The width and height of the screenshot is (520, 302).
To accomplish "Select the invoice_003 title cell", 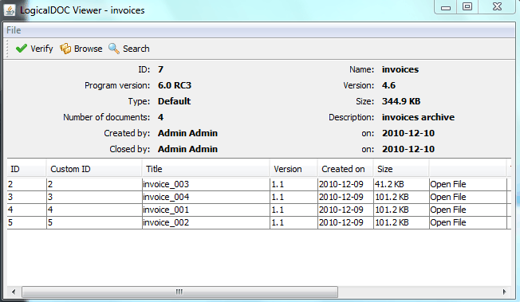I will click(206, 184).
